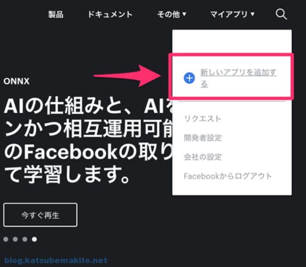Click the AIの仕組みと headline text
The width and height of the screenshot is (306, 267).
tap(65, 107)
